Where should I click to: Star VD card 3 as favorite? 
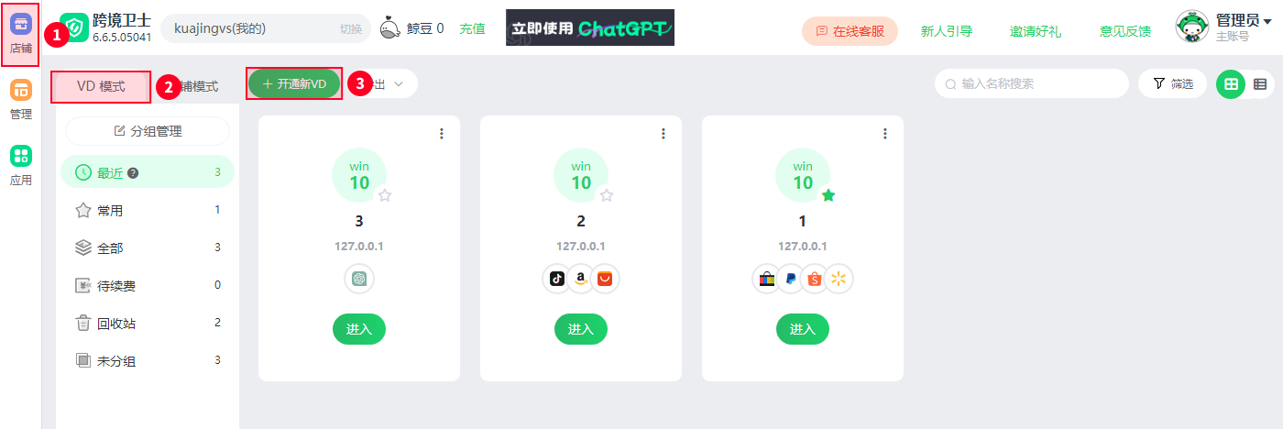tap(385, 195)
